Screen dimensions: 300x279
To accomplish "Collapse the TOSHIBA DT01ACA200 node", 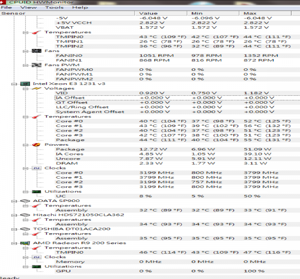I will [14, 229].
